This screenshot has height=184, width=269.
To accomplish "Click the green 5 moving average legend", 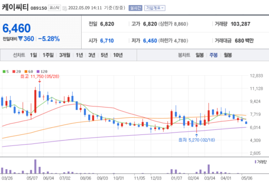I will click(x=6, y=71).
